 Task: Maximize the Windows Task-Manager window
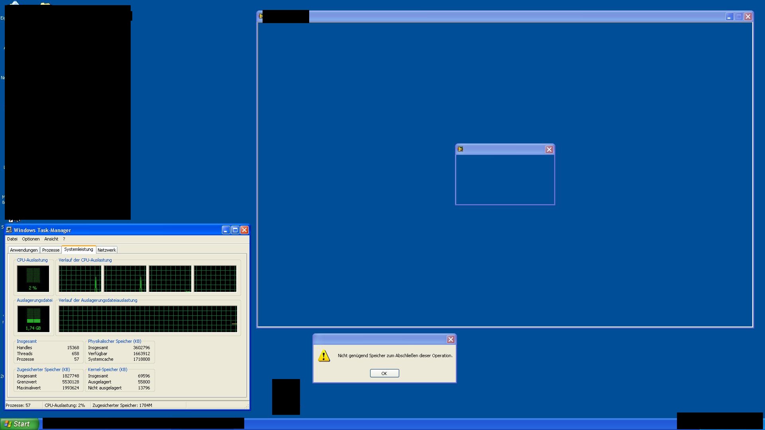tap(235, 230)
